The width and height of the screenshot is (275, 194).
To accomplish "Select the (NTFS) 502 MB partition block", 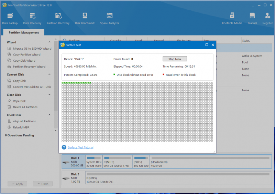I will [141, 162].
